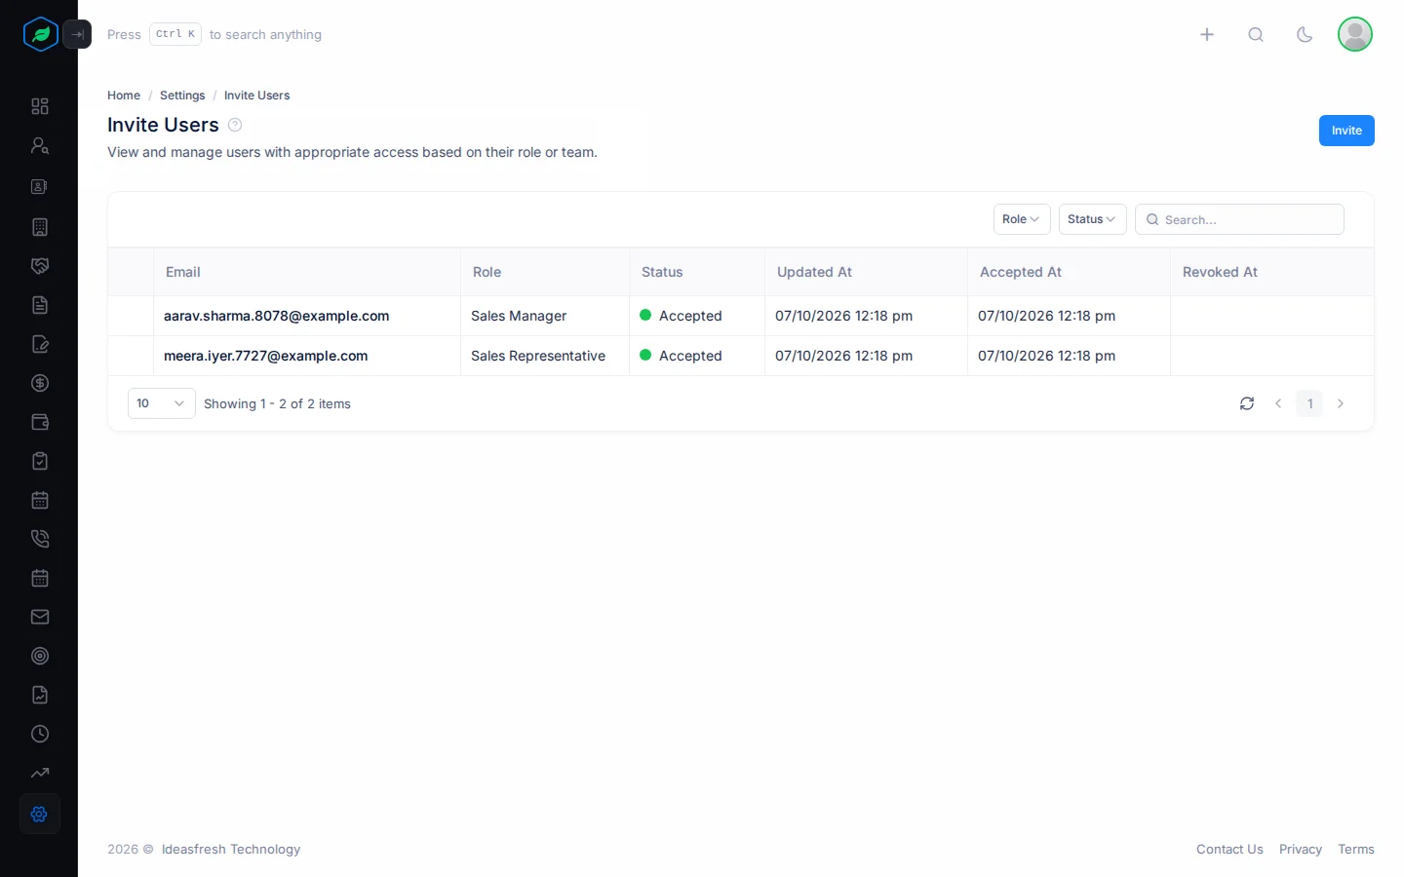Viewport: 1404px width, 877px height.
Task: Expand the sidebar with the arrow toggle
Action: (x=77, y=34)
